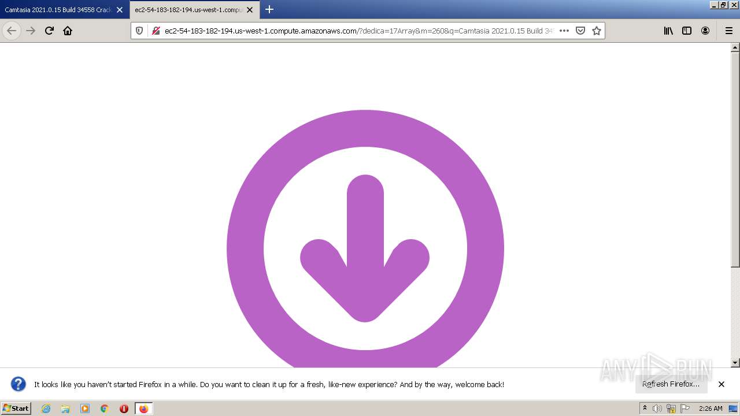
Task: Go back to the previous page
Action: pos(12,31)
